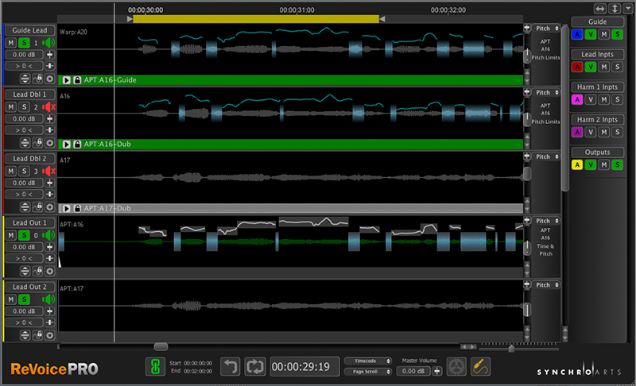This screenshot has width=636, height=386.
Task: Toggle the loop playback button
Action: tap(256, 367)
